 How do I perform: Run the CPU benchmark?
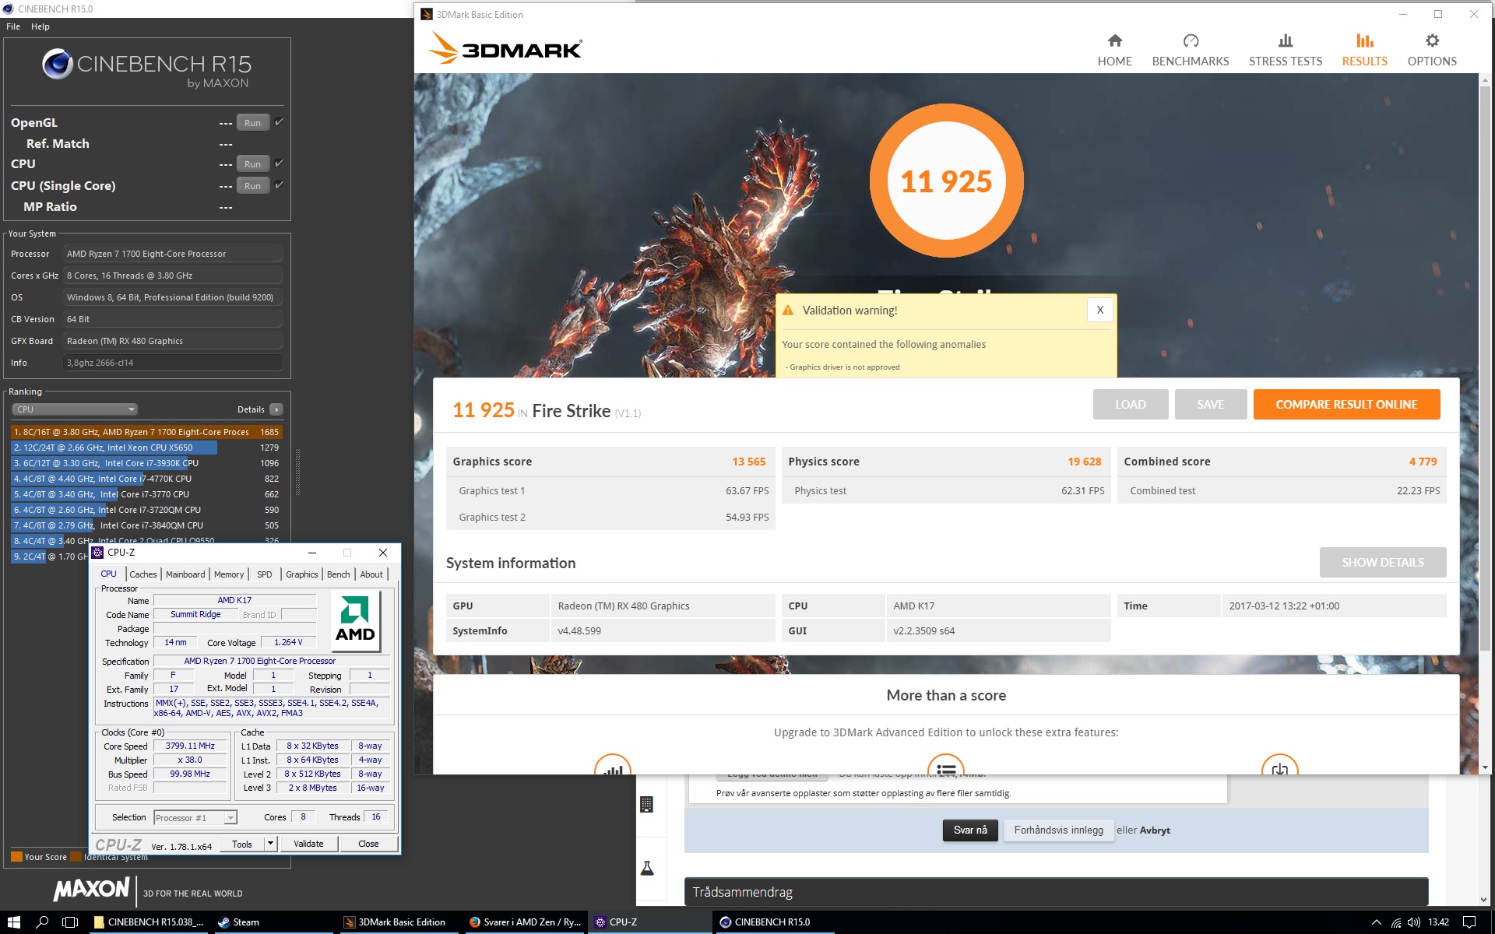[x=252, y=164]
